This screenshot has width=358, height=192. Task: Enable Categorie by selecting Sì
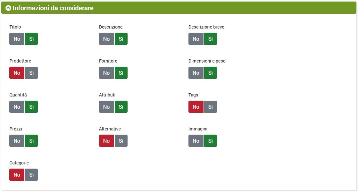[x=31, y=175]
